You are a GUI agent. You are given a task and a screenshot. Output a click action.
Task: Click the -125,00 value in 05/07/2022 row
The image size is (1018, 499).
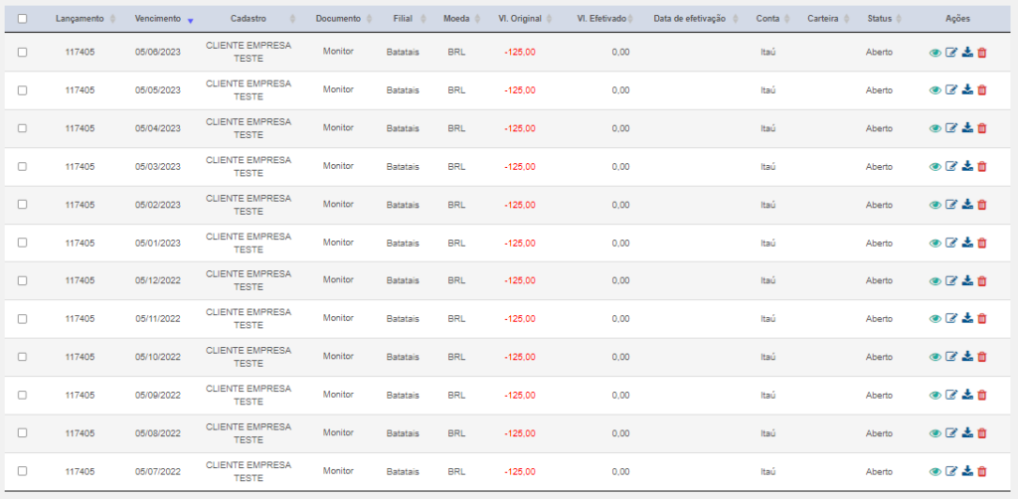pyautogui.click(x=520, y=471)
